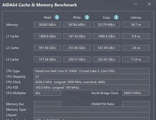Click the CPU Clock 4200.0 MHz field
This screenshot has width=156, height=120.
pos(92,82)
